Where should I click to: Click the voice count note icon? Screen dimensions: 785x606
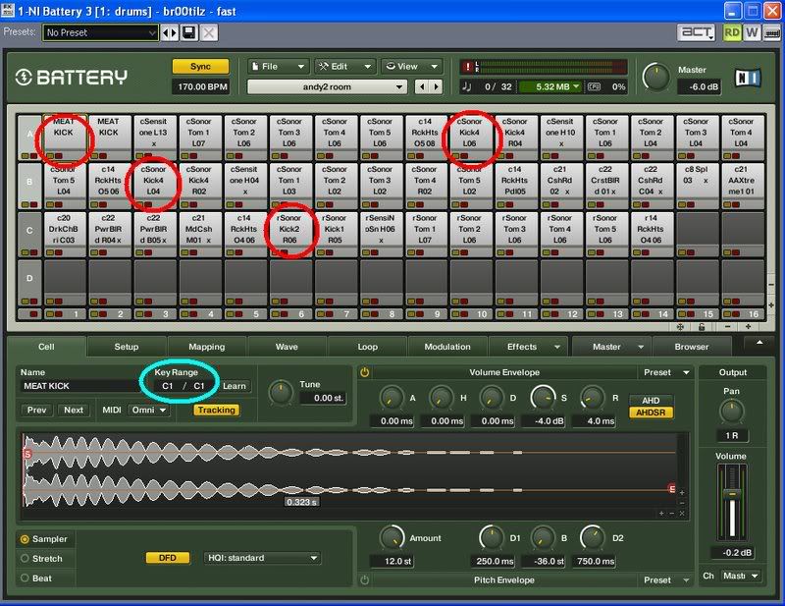tap(467, 86)
